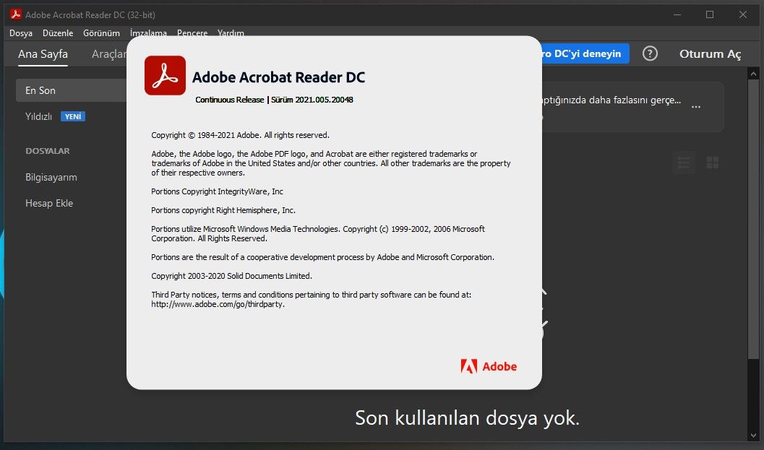The height and width of the screenshot is (450, 764).
Task: Click the scrollbar down arrow
Action: coord(753,436)
